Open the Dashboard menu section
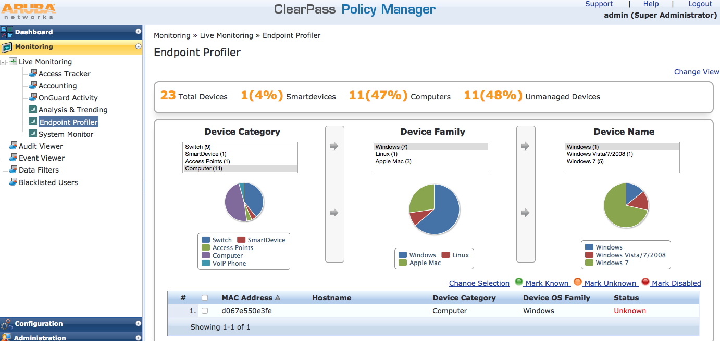This screenshot has width=720, height=341. click(34, 32)
